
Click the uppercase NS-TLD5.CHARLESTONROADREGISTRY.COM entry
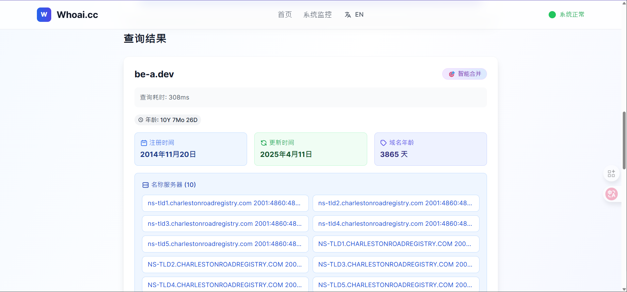tap(396, 285)
